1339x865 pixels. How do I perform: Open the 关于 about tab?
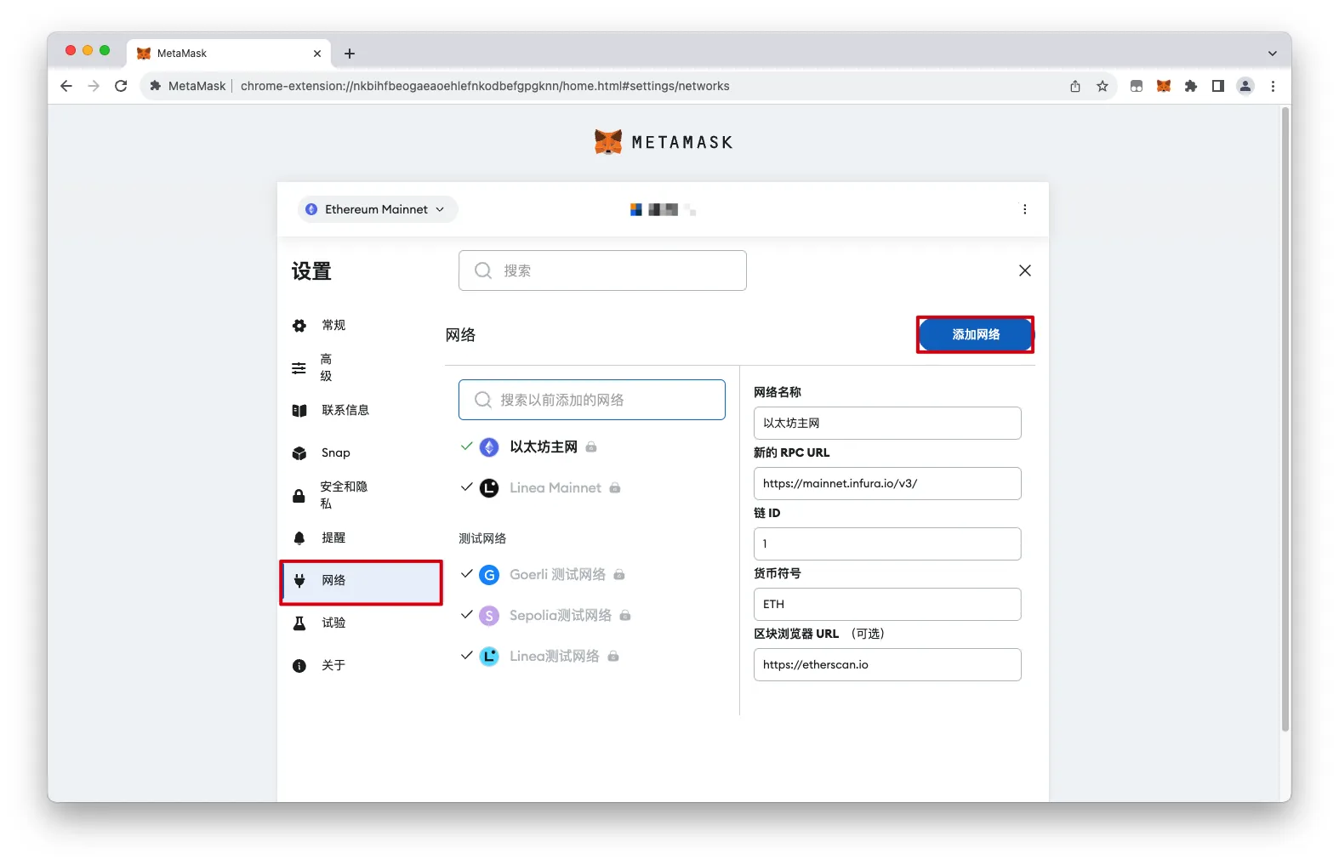[361, 665]
